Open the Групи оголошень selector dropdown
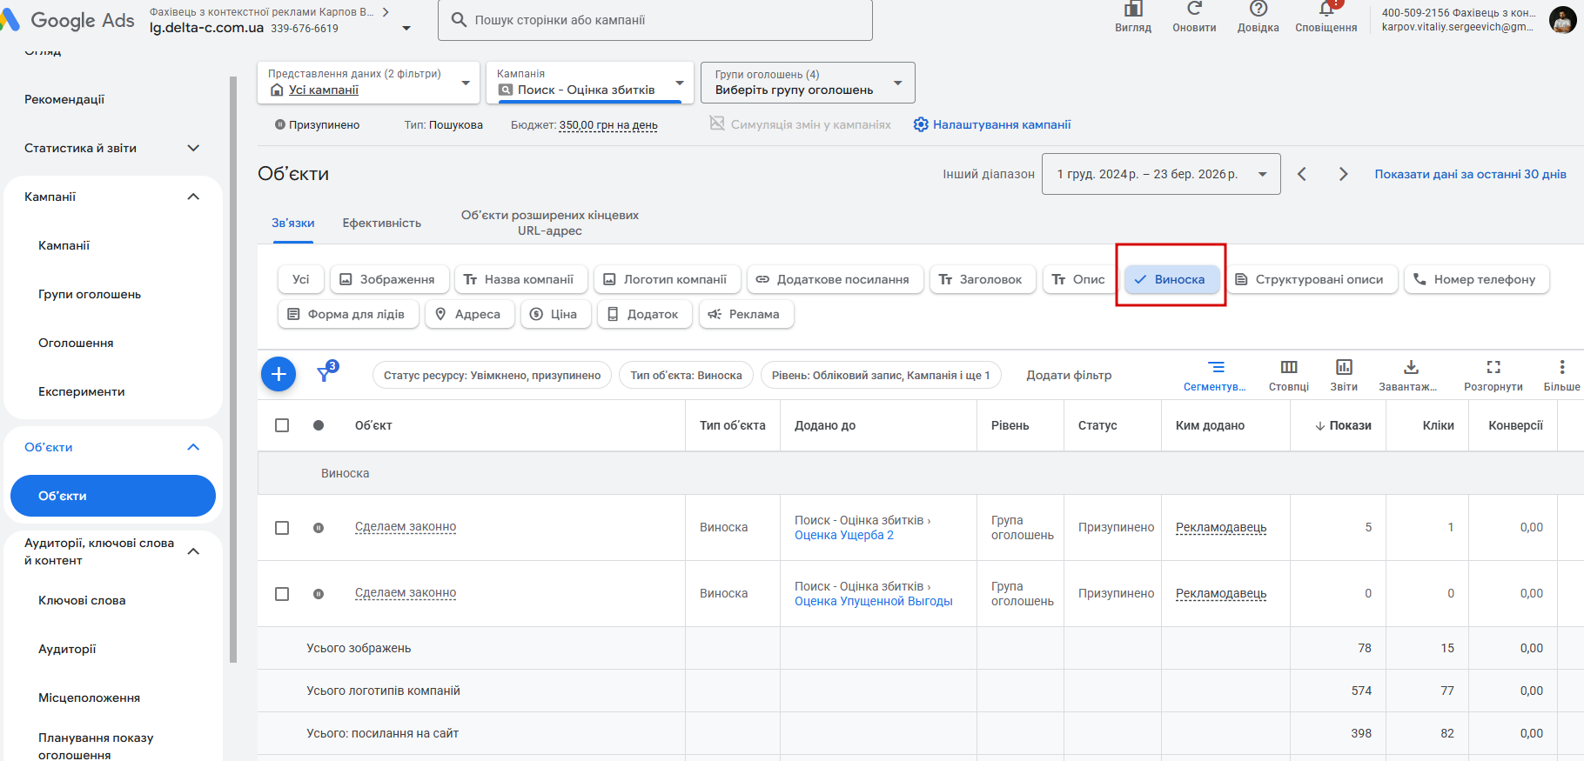The height and width of the screenshot is (761, 1584). pos(807,83)
